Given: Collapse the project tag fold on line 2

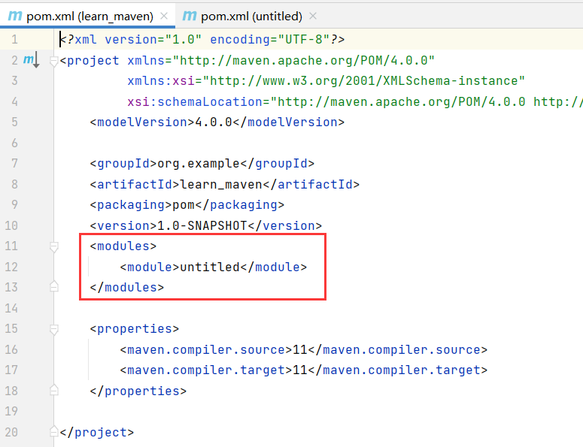Looking at the screenshot, I should 54,62.
